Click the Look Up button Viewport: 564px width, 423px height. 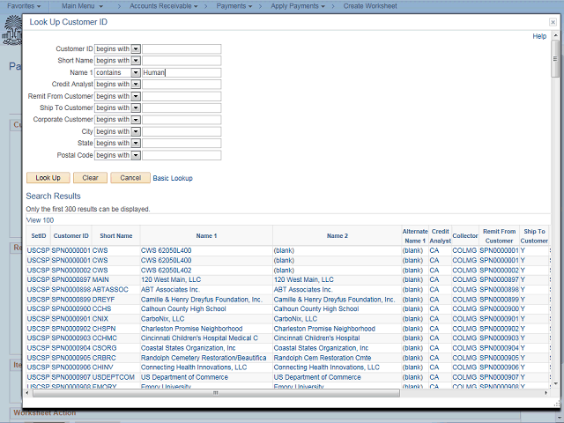[x=48, y=178]
